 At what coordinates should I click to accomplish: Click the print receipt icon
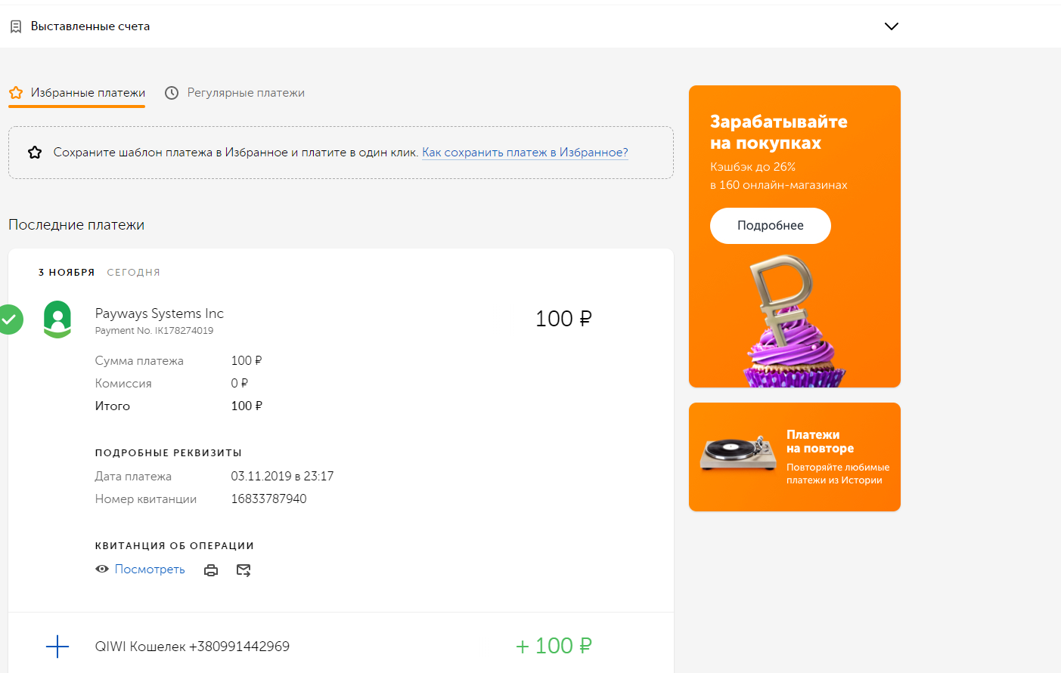(x=211, y=570)
